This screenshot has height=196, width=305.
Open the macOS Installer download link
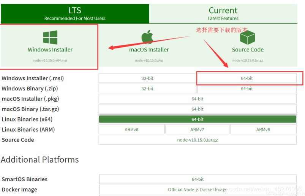coord(149,50)
